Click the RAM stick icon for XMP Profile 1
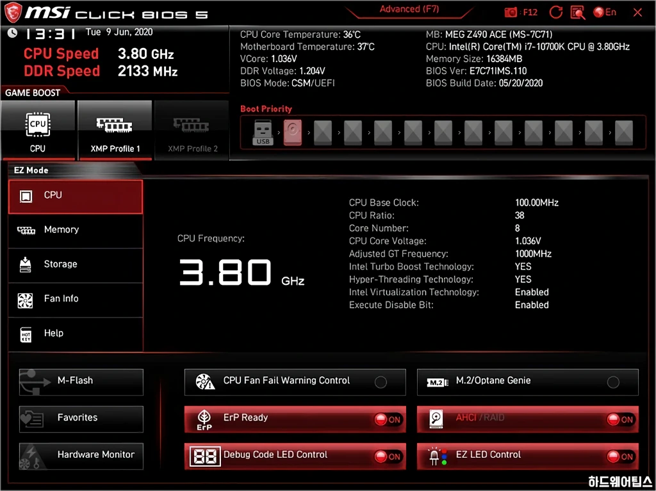The image size is (656, 491). click(x=114, y=125)
